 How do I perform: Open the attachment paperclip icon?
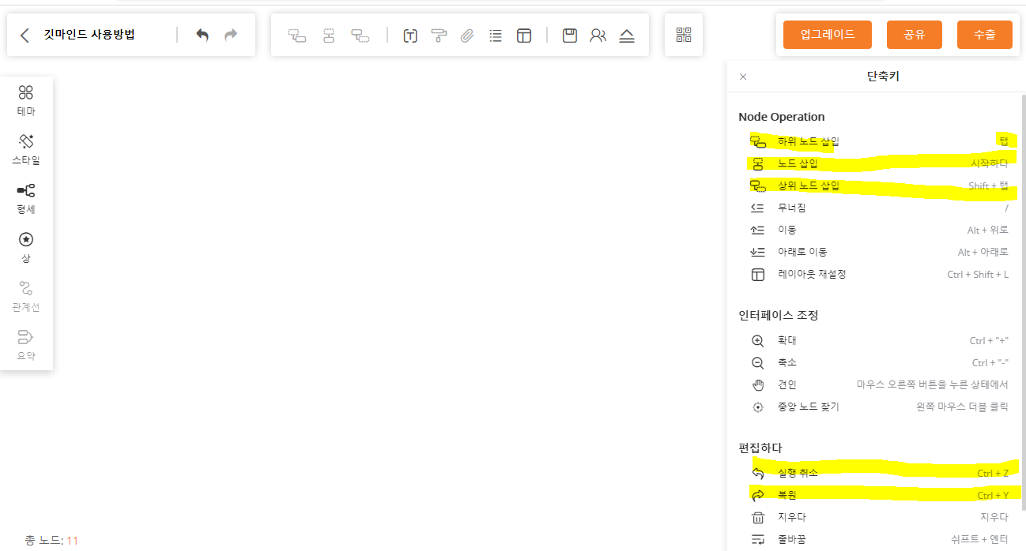coord(467,36)
